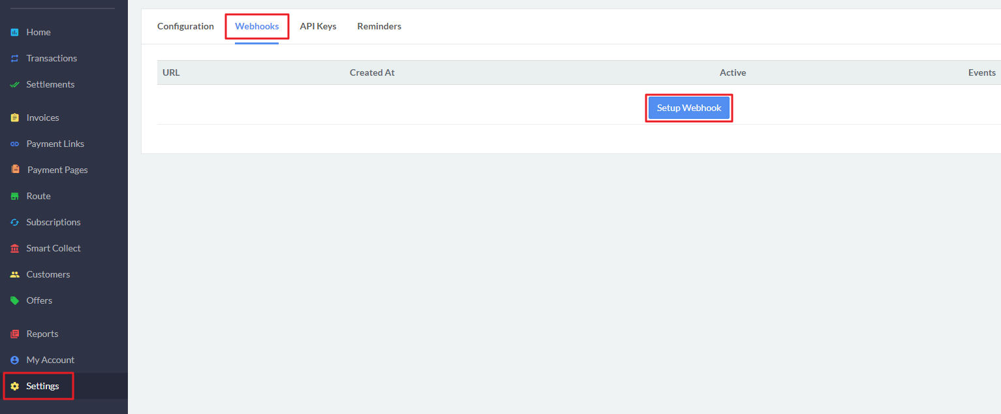Click the My Account person icon
Image resolution: width=1001 pixels, height=414 pixels.
coord(15,360)
